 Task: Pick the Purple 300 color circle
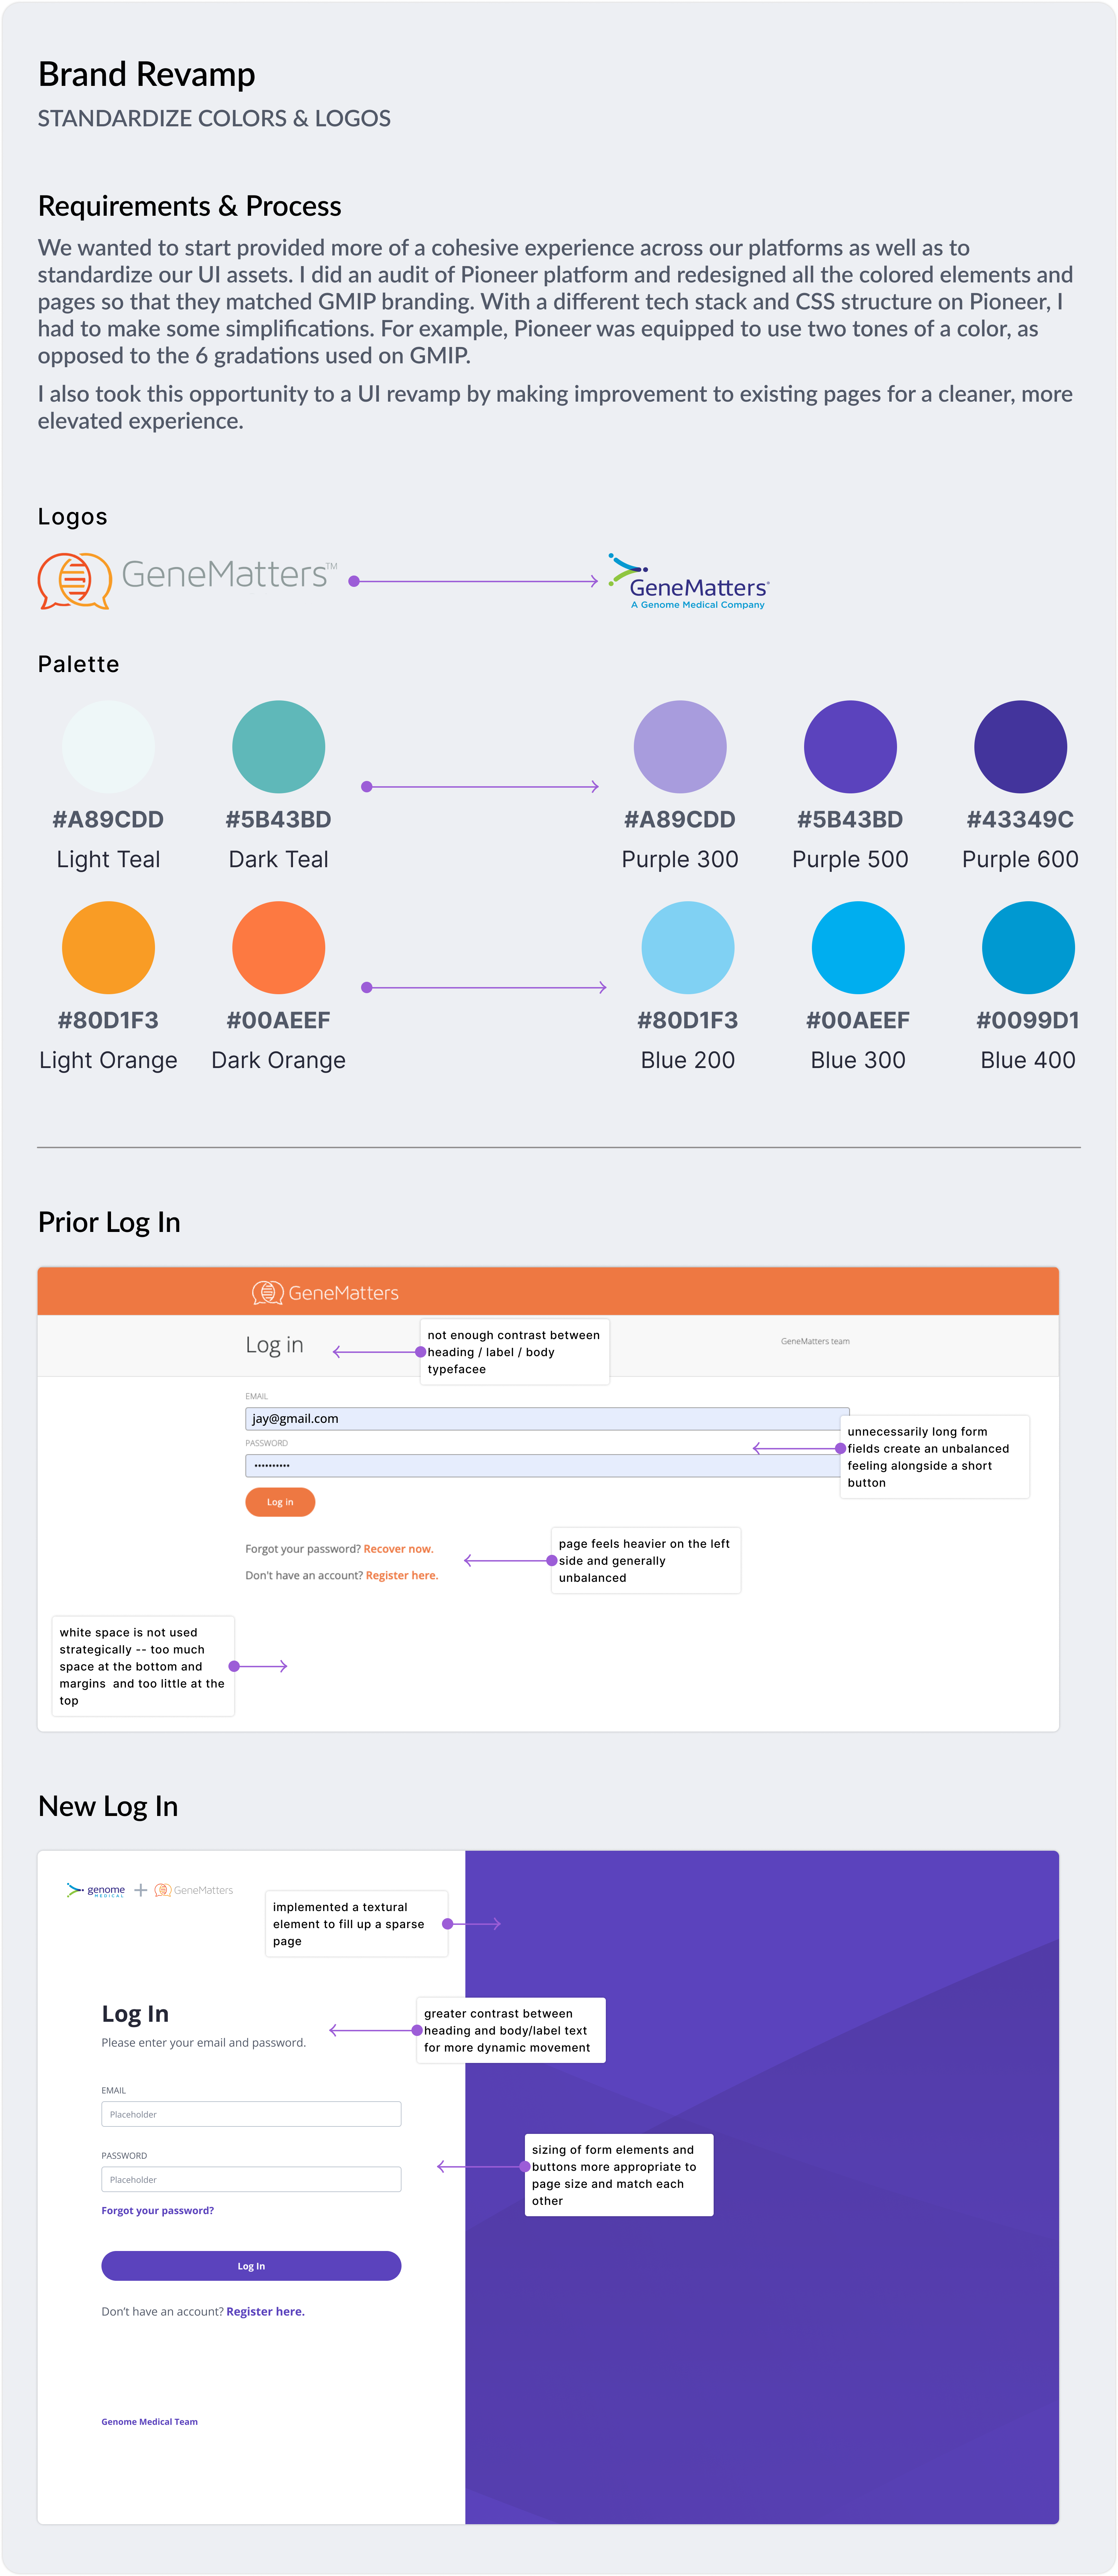[680, 747]
